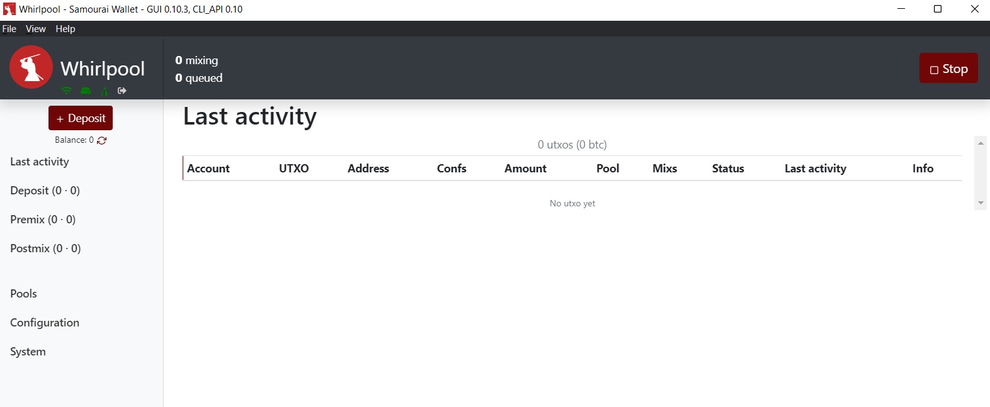Viewport: 990px width, 407px height.
Task: Click the green server status icon
Action: tap(86, 91)
